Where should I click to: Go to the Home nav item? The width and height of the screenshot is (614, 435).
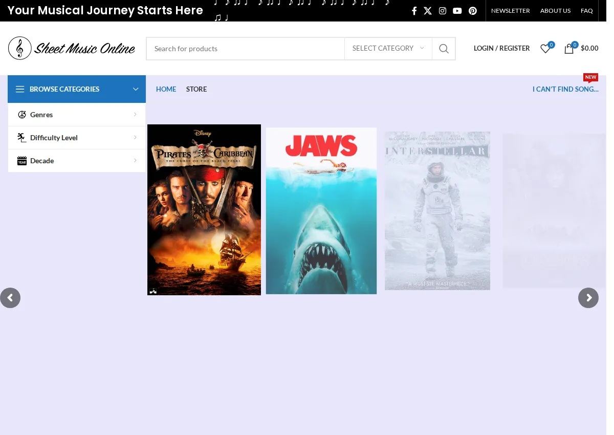click(x=166, y=89)
